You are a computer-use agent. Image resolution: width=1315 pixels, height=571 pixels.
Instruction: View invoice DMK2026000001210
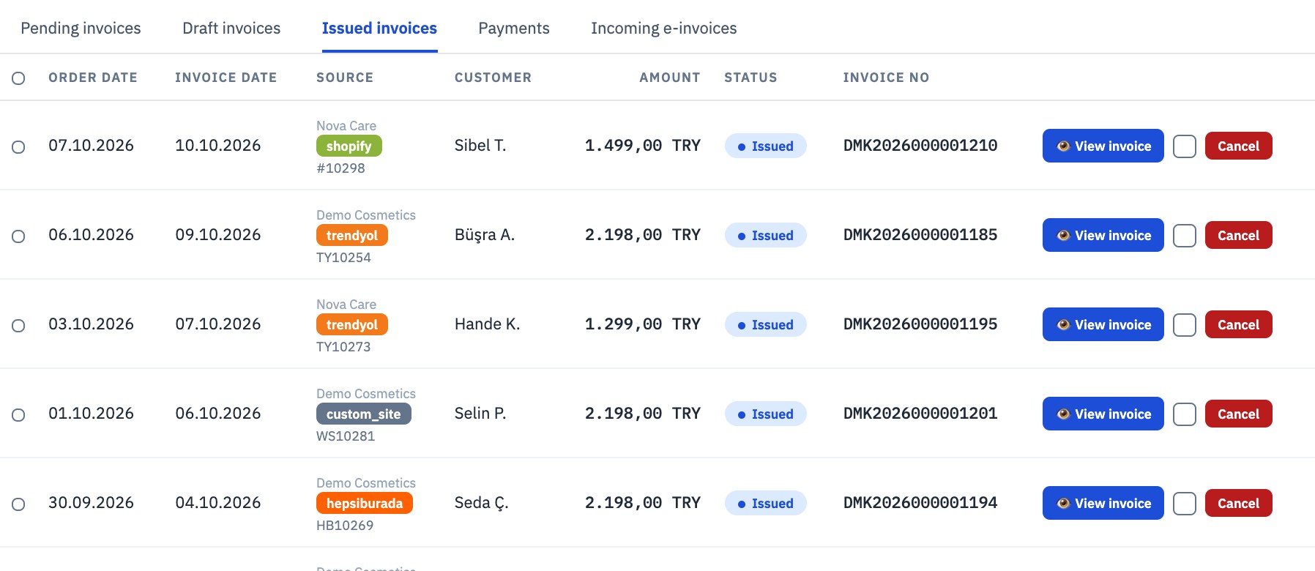coord(1103,146)
